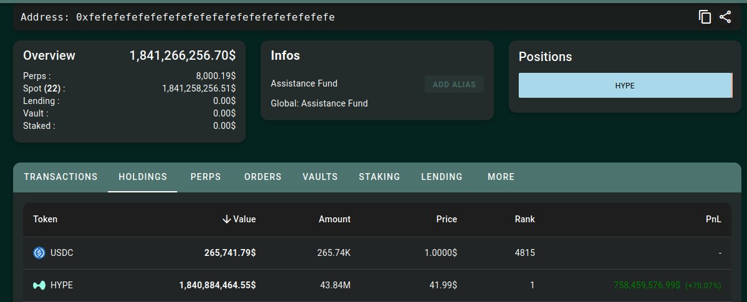Click the HYPE token name in table

pyautogui.click(x=62, y=285)
